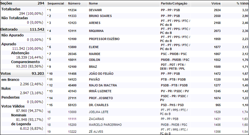Click candidate number 13000 of JOELMA LEITE
249x135 pixels.
[72, 112]
